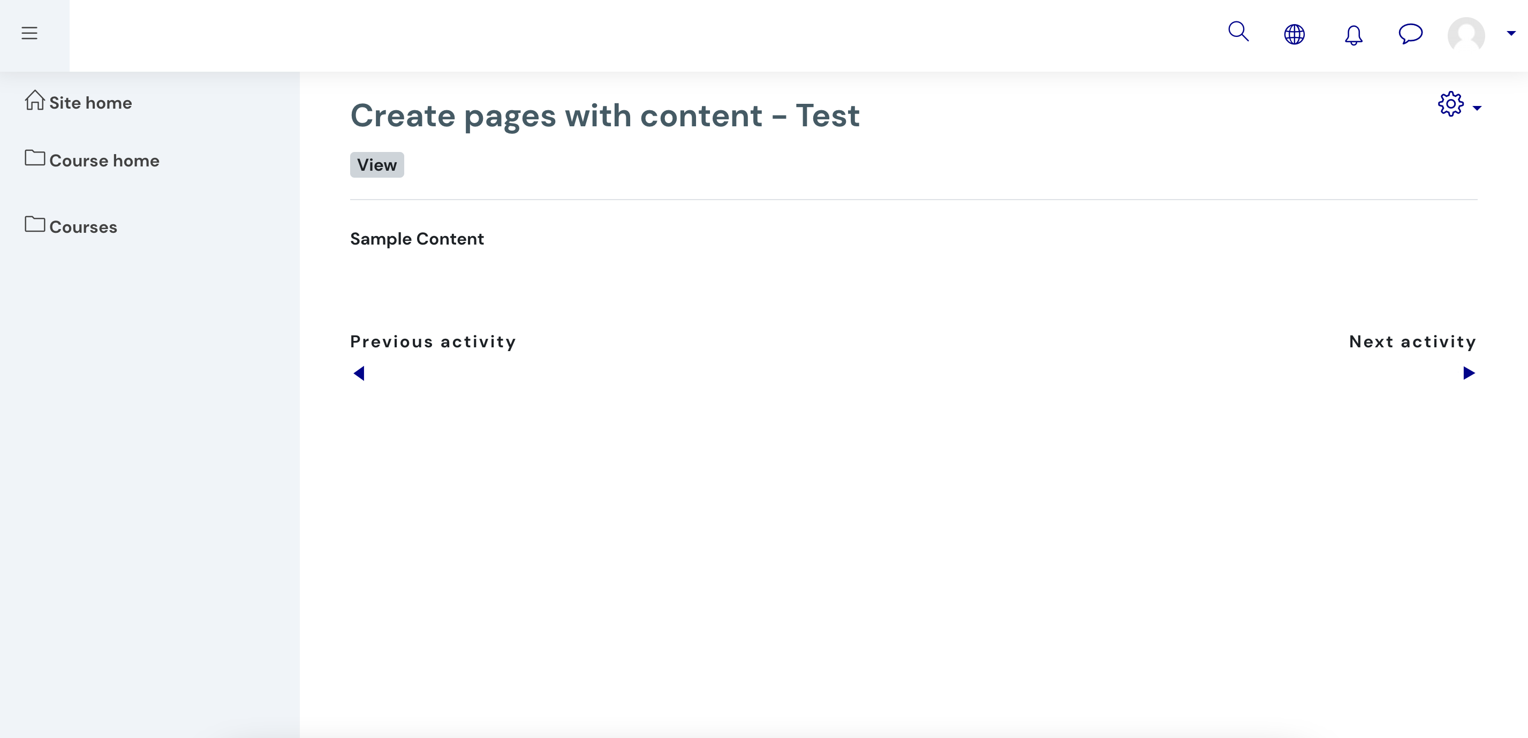Select the View tab

377,165
